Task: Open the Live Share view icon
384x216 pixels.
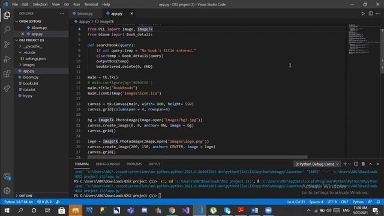Action: pyautogui.click(x=7, y=88)
